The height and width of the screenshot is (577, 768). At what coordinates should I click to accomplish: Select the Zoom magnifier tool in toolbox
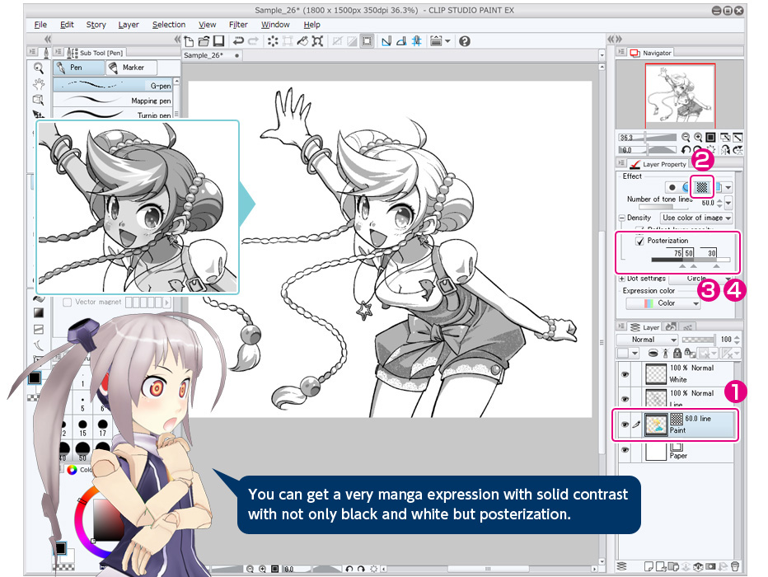(x=38, y=68)
